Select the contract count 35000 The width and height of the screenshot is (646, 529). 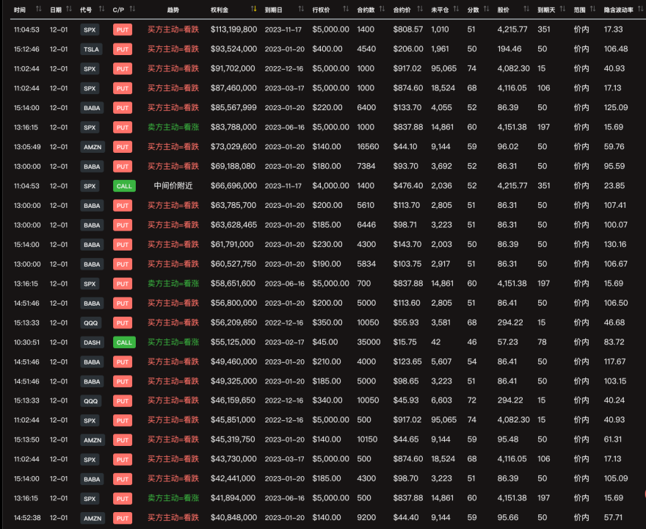pos(369,342)
